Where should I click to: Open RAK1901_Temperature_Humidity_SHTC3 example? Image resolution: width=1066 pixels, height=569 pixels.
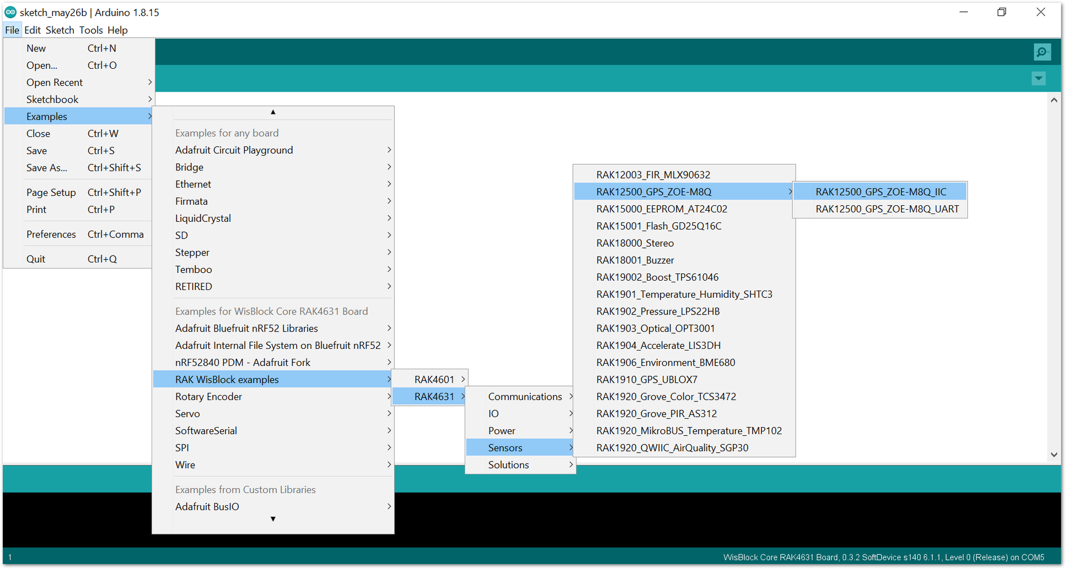click(684, 294)
